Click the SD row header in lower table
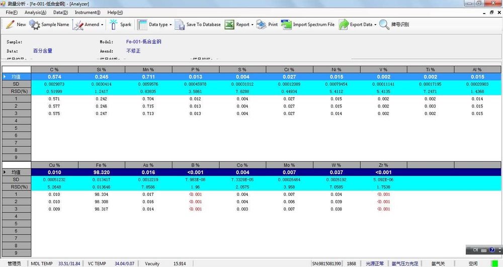503x267 pixels. (17, 180)
